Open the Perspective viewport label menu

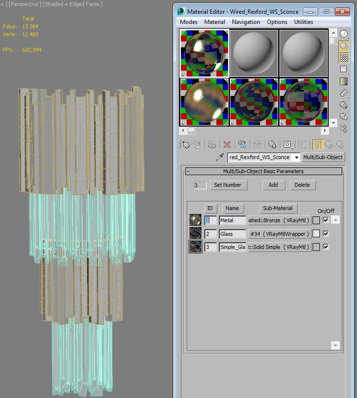[25, 4]
